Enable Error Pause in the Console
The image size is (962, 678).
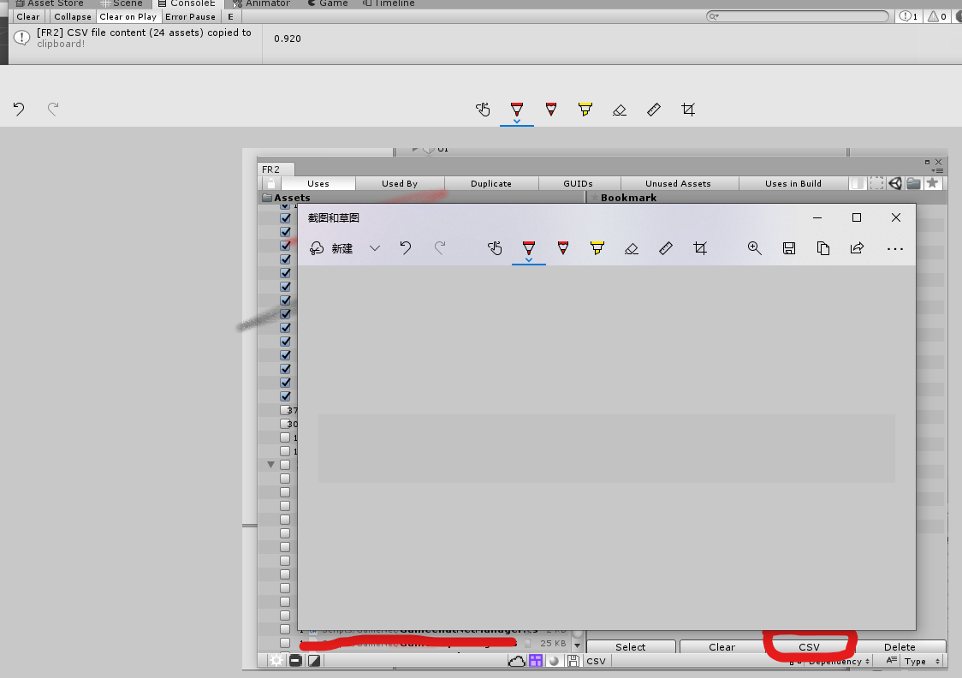coord(190,16)
